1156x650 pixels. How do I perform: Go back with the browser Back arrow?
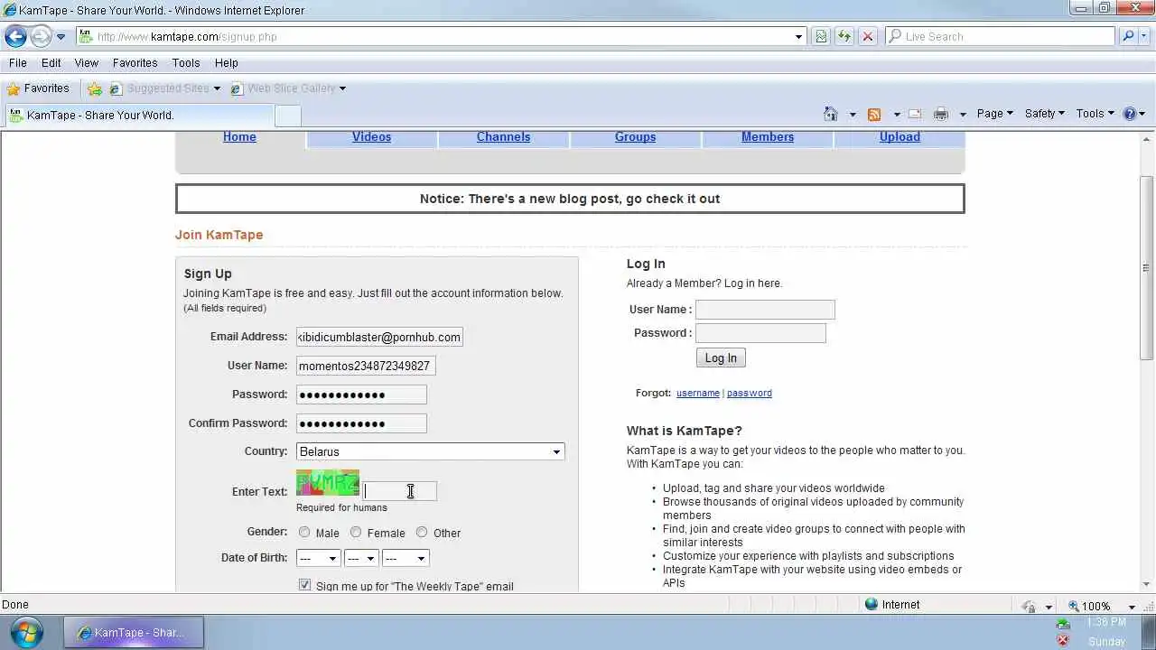coord(15,37)
